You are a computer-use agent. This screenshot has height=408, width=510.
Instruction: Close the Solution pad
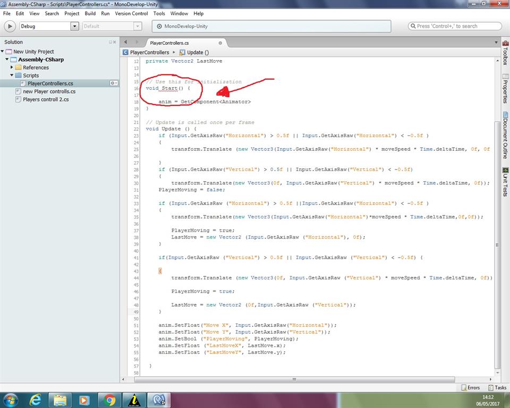(115, 42)
